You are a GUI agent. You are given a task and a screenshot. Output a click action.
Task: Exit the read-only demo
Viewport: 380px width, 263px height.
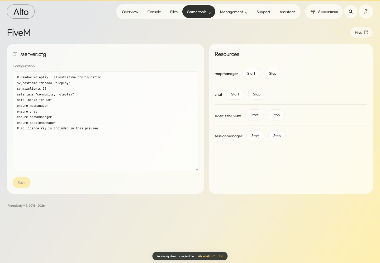(221, 256)
